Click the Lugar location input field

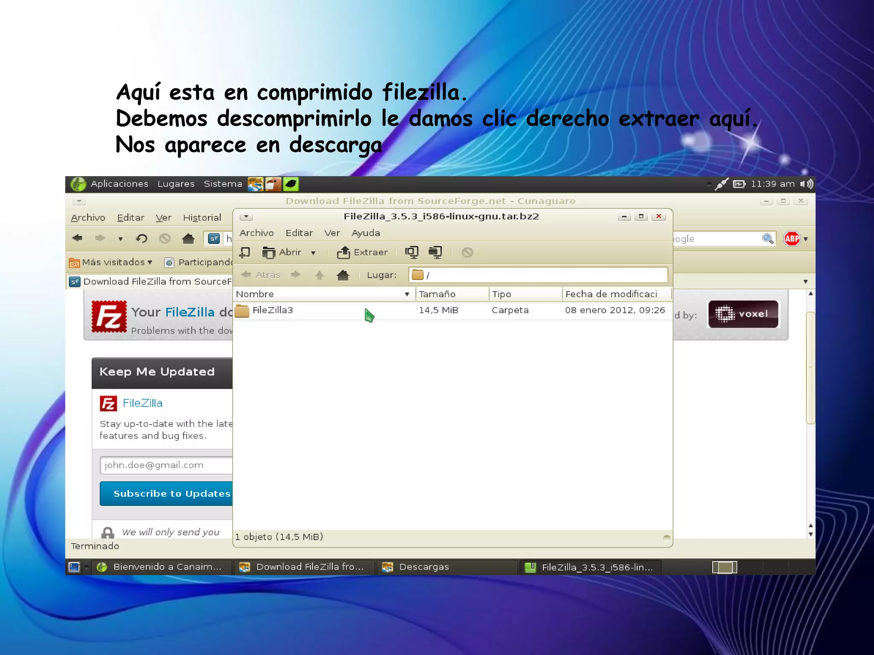(x=538, y=275)
